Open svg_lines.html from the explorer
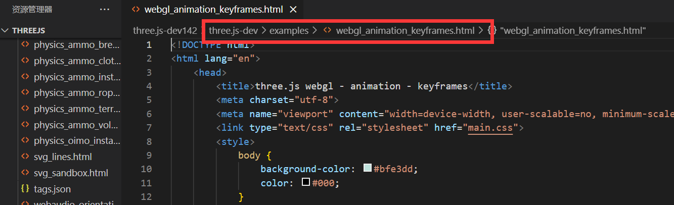Image resolution: width=674 pixels, height=205 pixels. click(x=63, y=157)
